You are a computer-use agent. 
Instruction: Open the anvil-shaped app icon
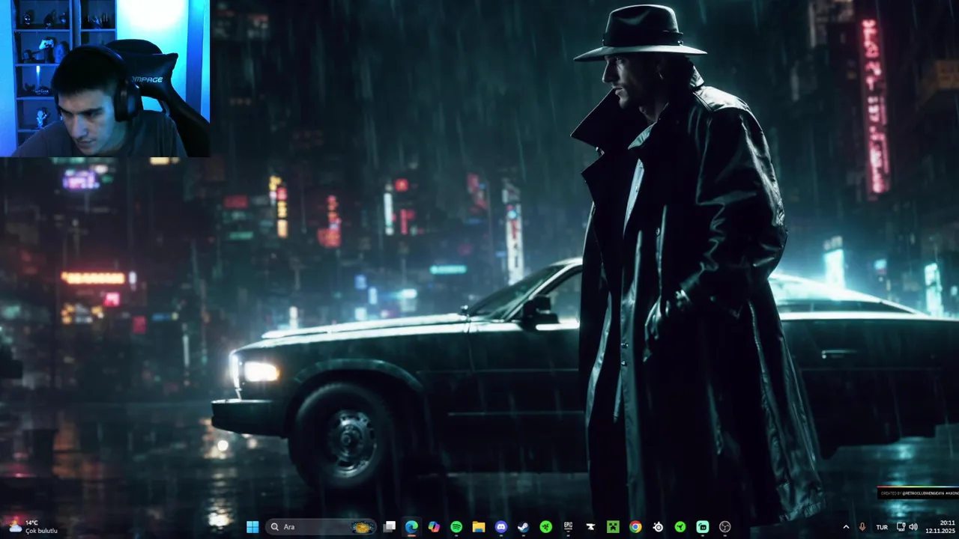pyautogui.click(x=590, y=527)
